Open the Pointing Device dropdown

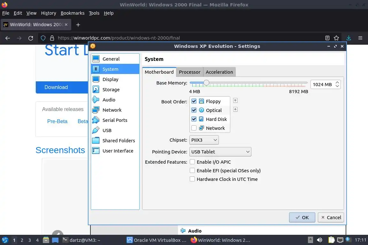click(x=220, y=152)
